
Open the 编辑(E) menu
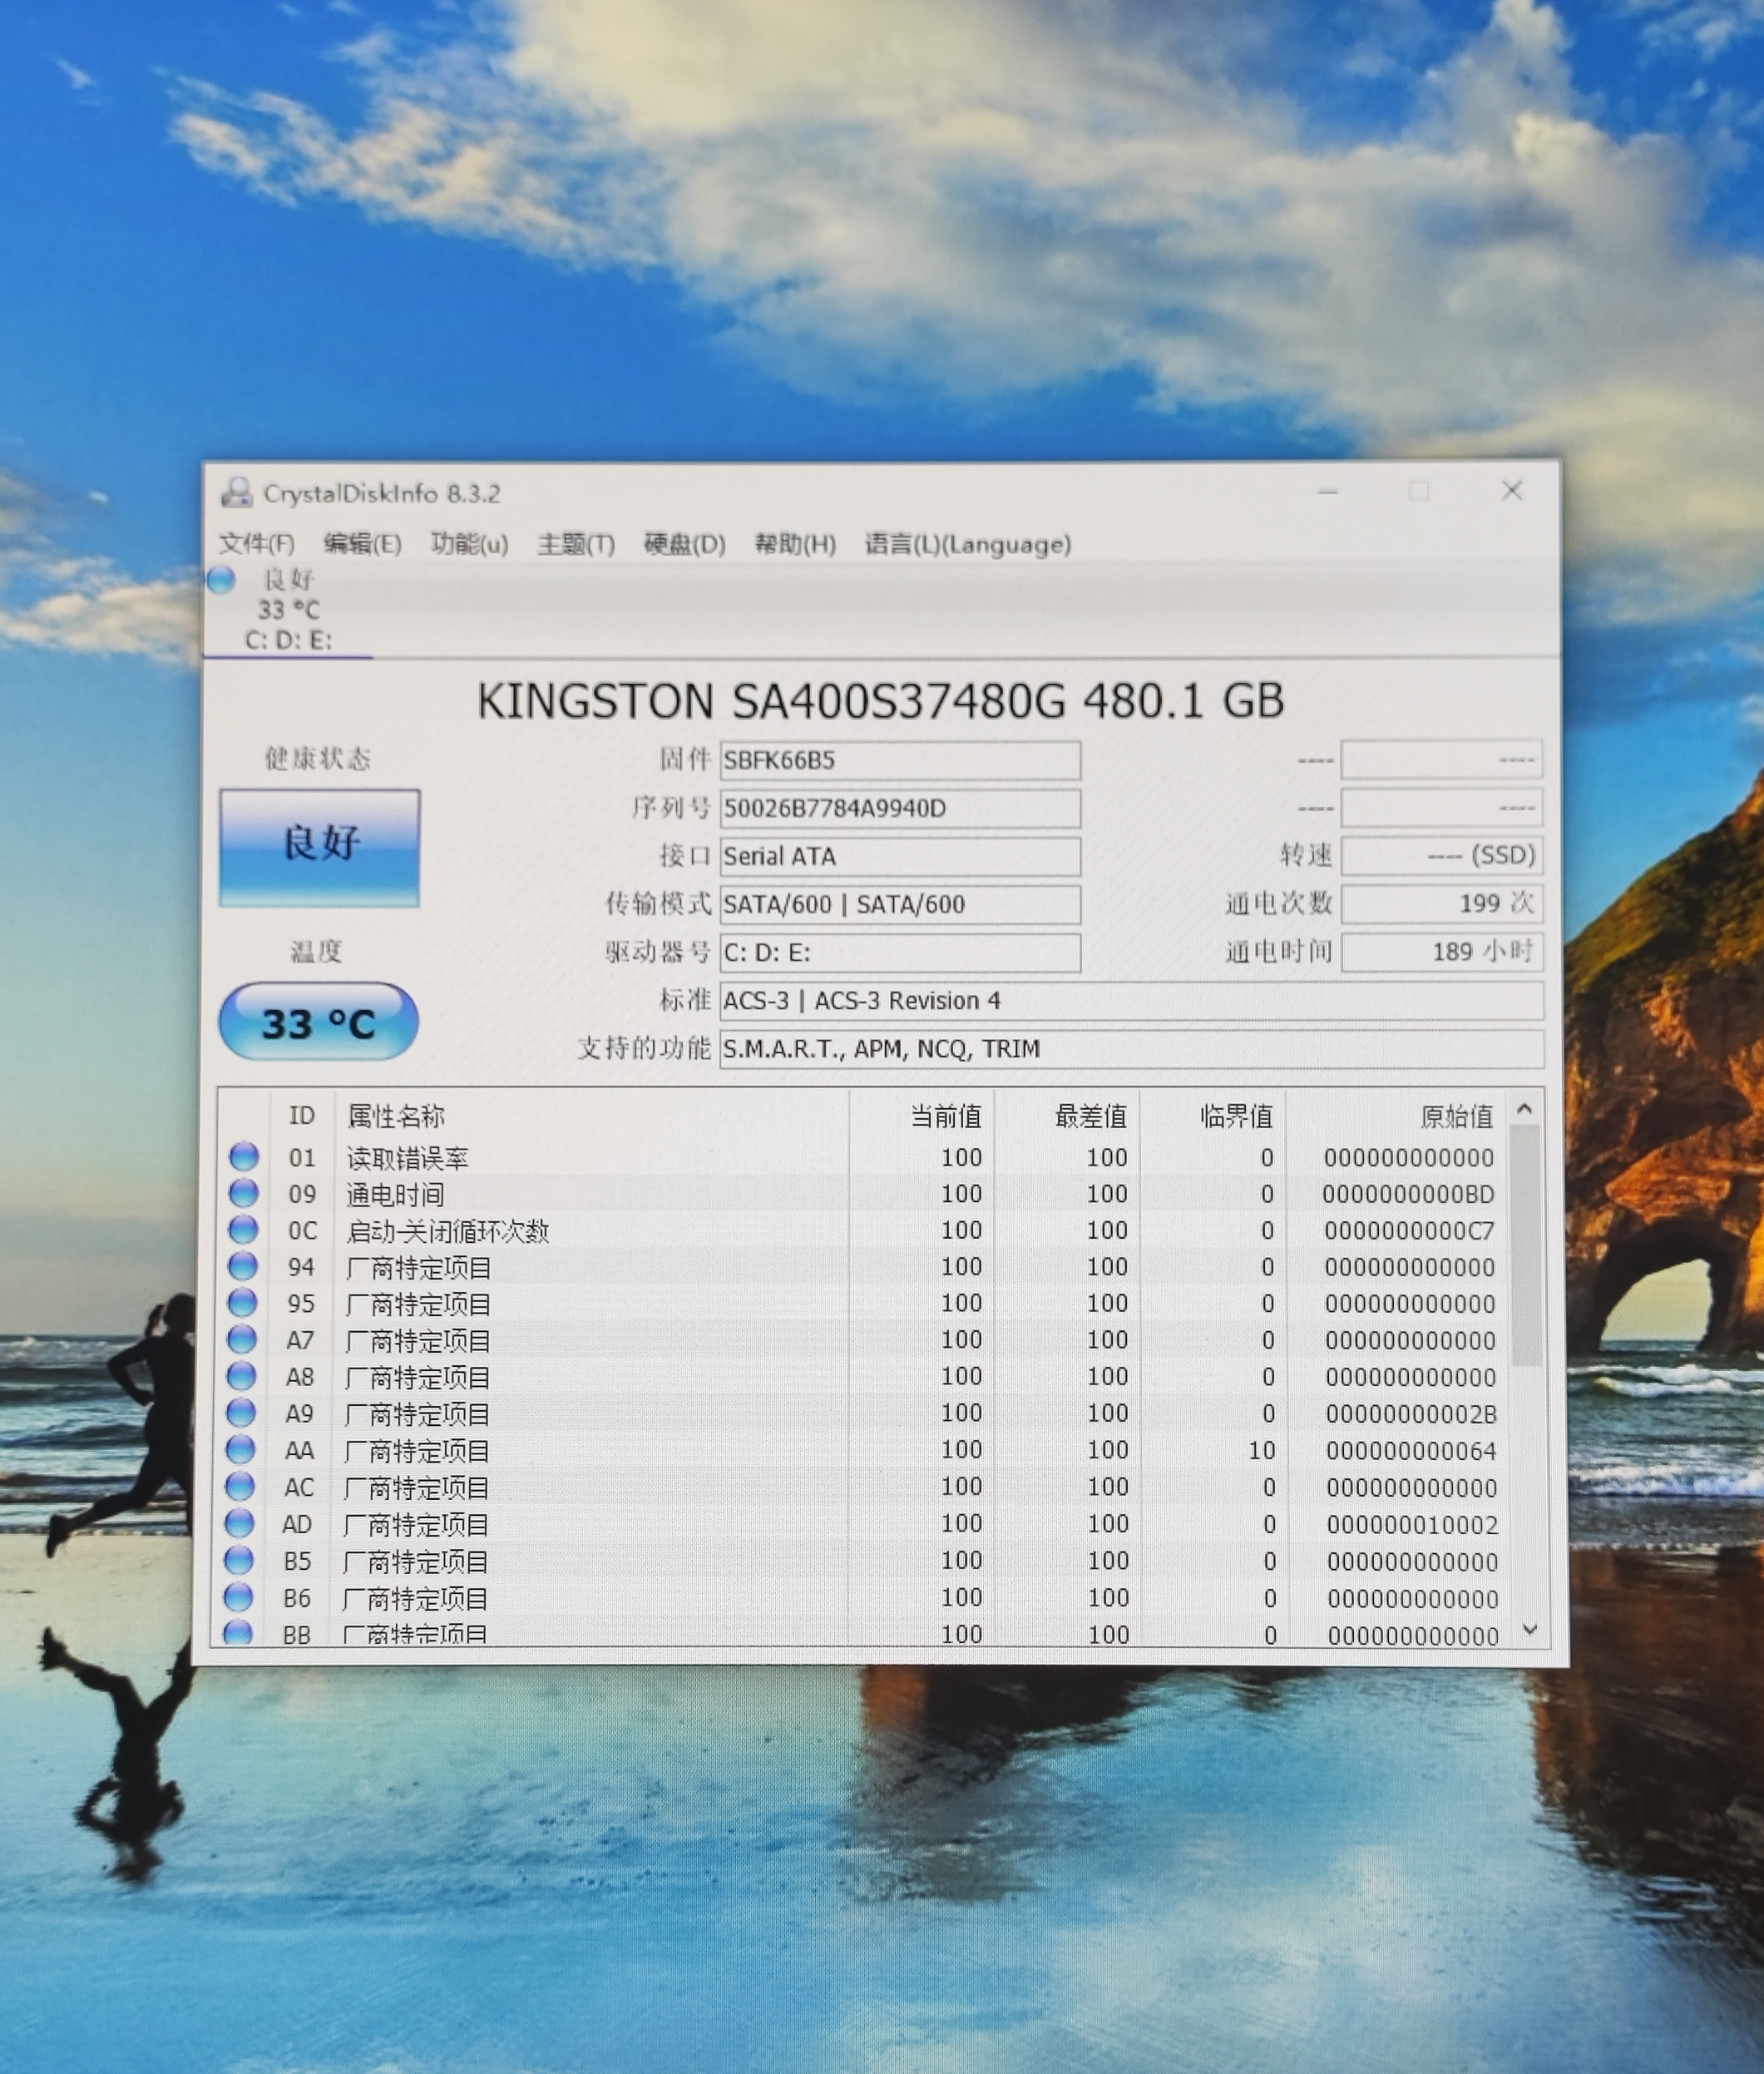coord(363,543)
